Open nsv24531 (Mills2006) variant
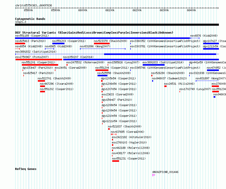This screenshot has width=226, height=189. coord(179,84)
